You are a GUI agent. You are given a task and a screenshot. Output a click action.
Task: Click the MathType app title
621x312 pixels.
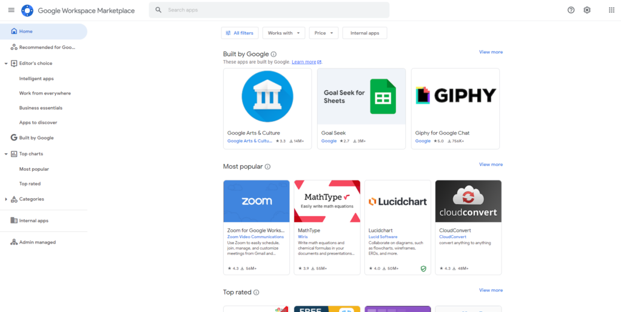309,230
